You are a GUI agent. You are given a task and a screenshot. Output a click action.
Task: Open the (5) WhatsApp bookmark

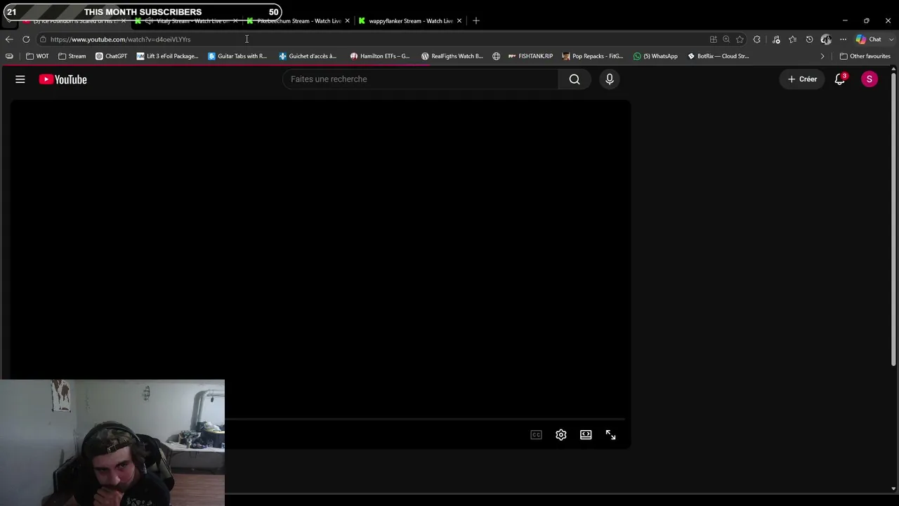point(655,56)
